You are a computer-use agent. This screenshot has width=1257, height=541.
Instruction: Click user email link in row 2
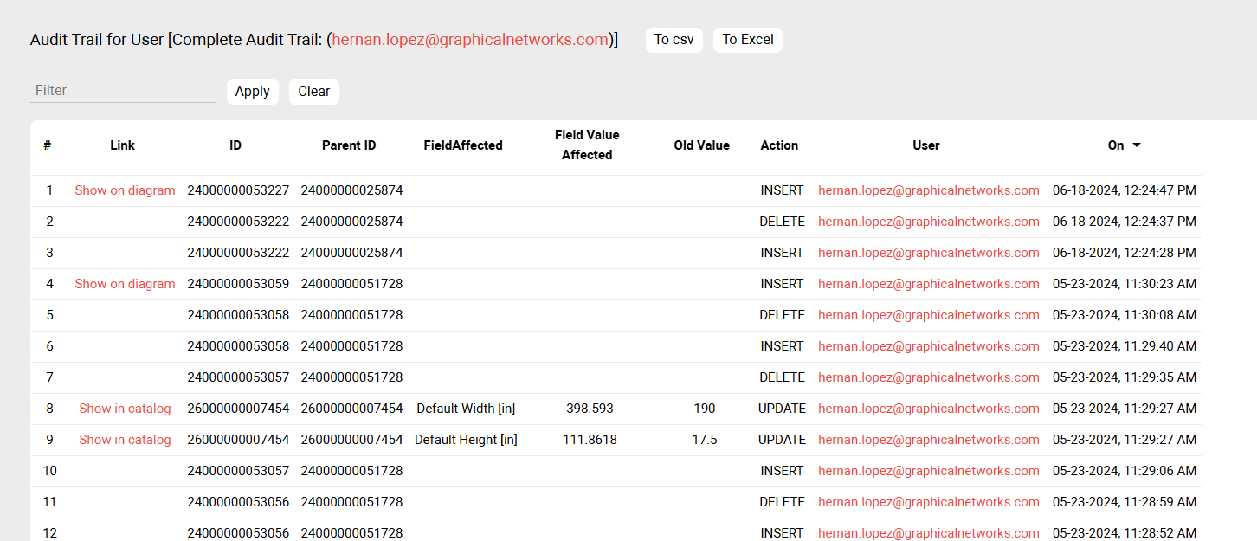tap(928, 222)
